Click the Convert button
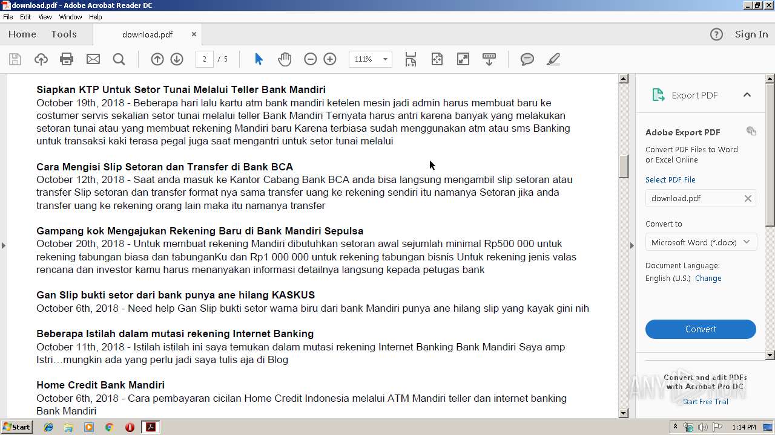The image size is (775, 435). click(x=701, y=329)
